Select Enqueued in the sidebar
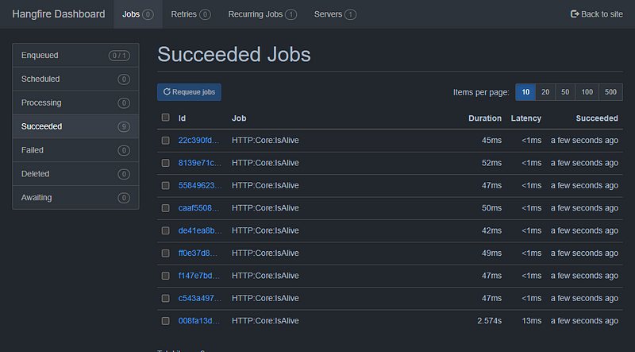This screenshot has height=352, width=635. [x=75, y=55]
